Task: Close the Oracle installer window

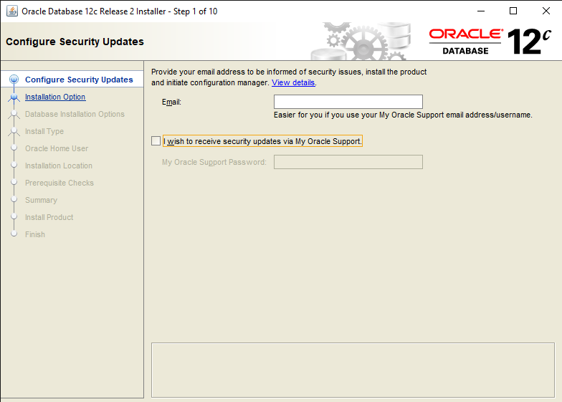Action: tap(546, 11)
